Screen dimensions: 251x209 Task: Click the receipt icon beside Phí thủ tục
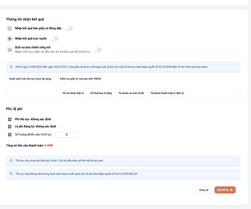10,119
